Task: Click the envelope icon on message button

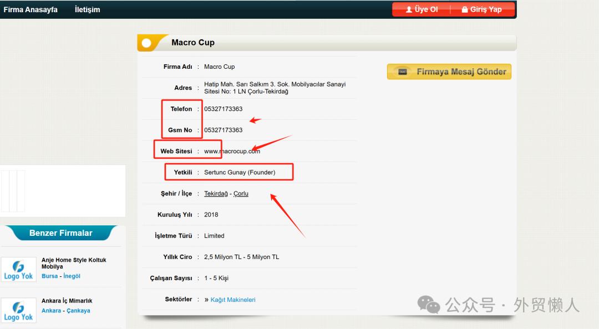Action: point(403,72)
